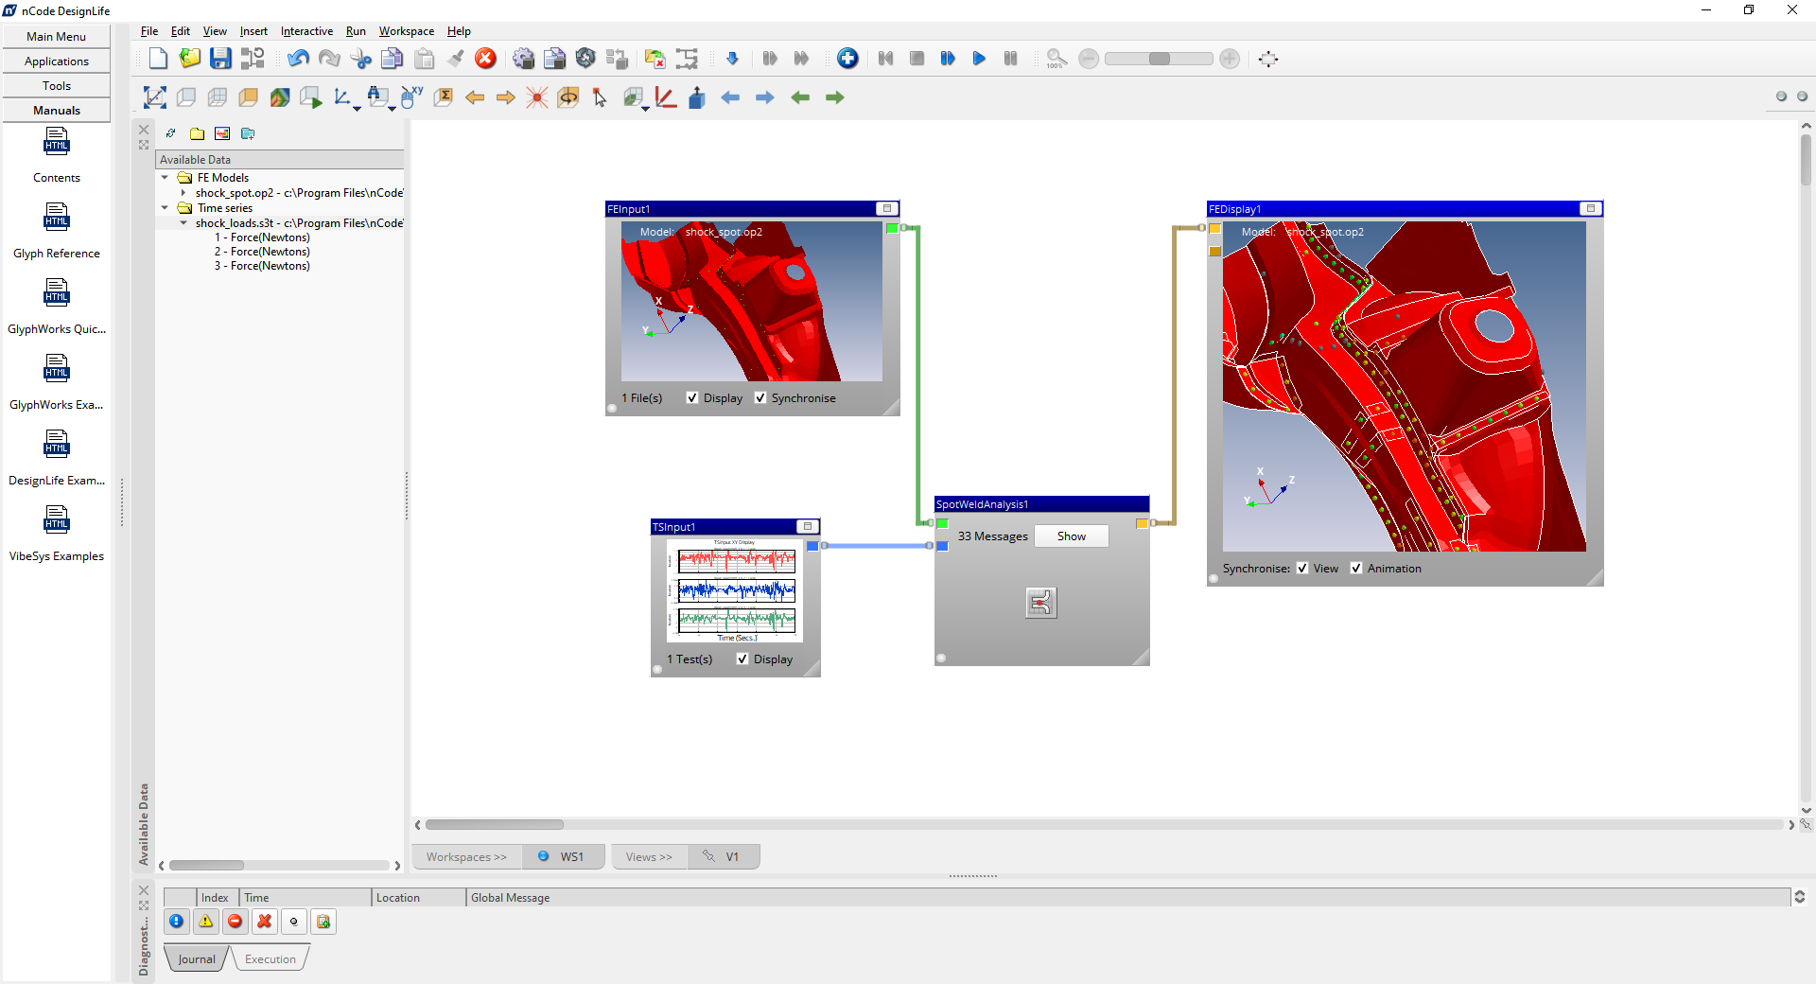Click the blue down arrow toolbar icon
The width and height of the screenshot is (1816, 984).
point(732,59)
